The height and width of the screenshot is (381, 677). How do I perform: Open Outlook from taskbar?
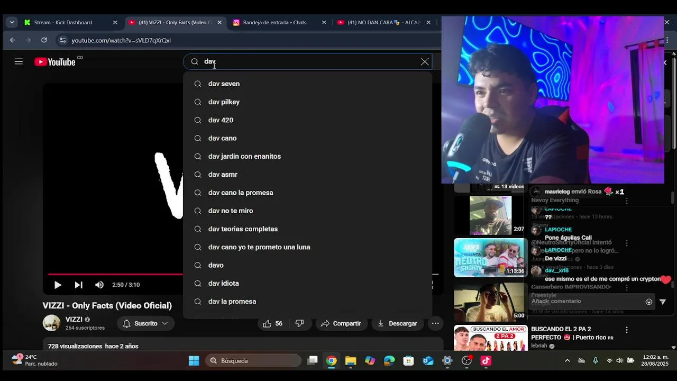[x=428, y=361]
